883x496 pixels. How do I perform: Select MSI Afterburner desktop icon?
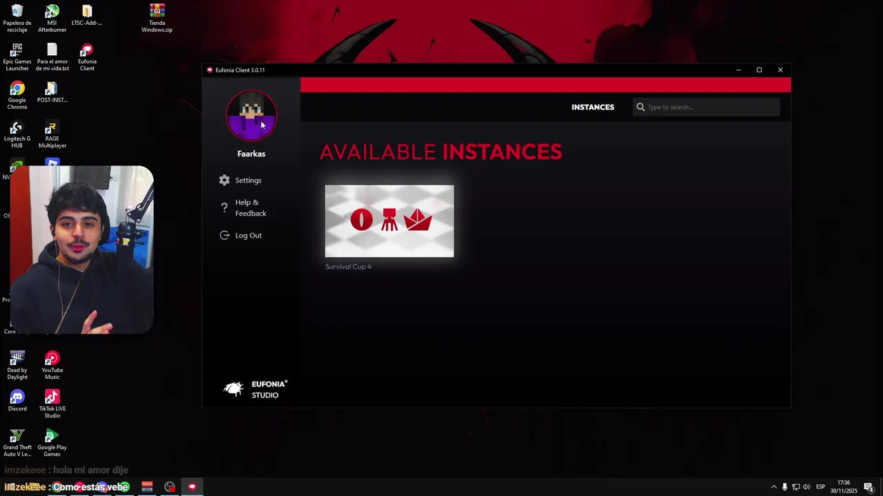[52, 19]
